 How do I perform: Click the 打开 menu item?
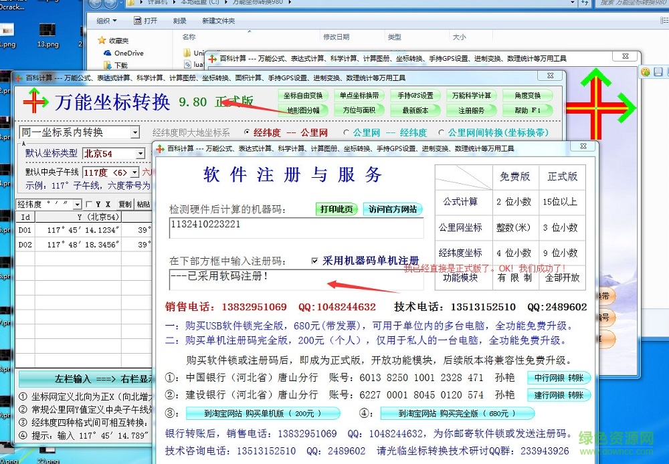[x=146, y=21]
